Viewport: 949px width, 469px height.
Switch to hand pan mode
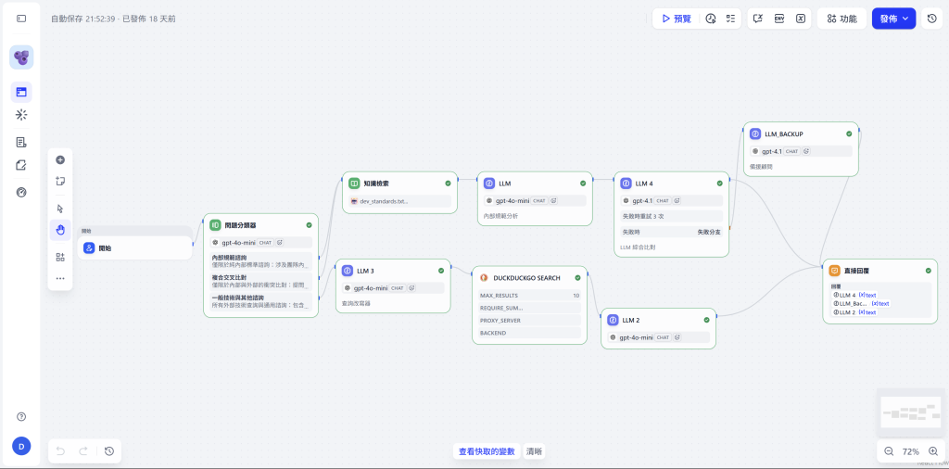pyautogui.click(x=60, y=230)
